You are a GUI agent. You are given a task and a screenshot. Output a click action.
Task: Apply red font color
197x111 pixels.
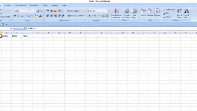[40, 16]
